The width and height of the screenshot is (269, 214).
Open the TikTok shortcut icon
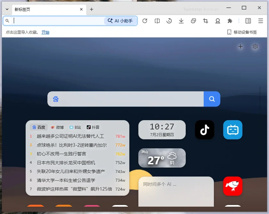[205, 130]
